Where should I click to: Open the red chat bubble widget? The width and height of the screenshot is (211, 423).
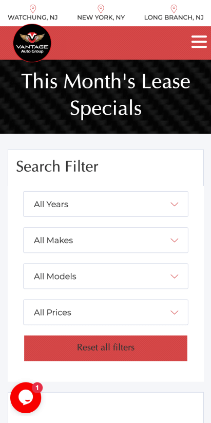(x=26, y=398)
